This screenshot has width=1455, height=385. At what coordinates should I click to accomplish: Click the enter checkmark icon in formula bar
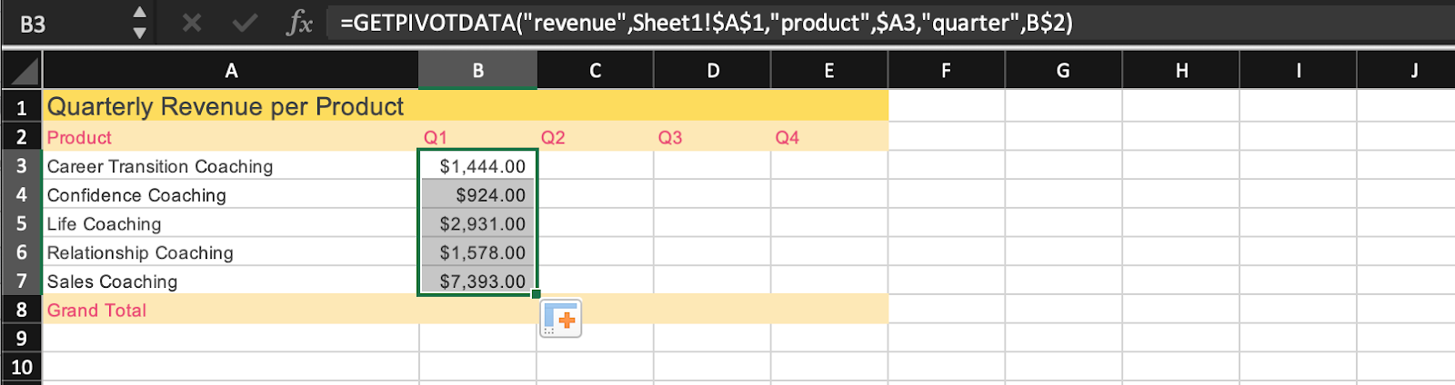pos(245,23)
